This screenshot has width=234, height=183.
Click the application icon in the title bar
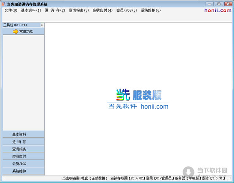click(4, 4)
